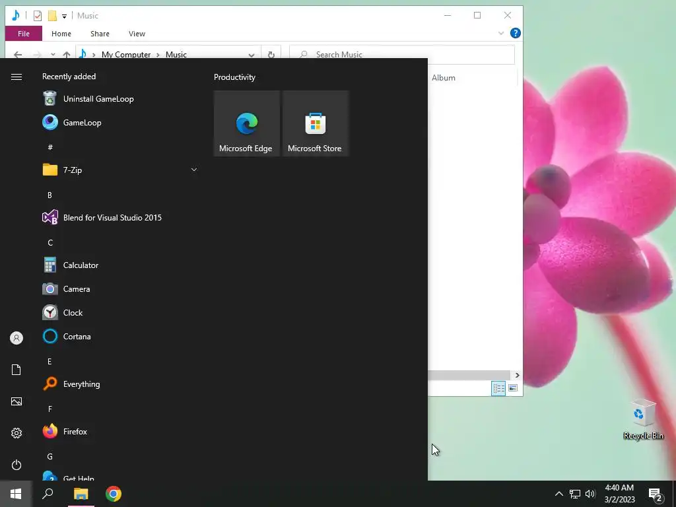Click the Windows Start button
676x507 pixels.
point(16,494)
